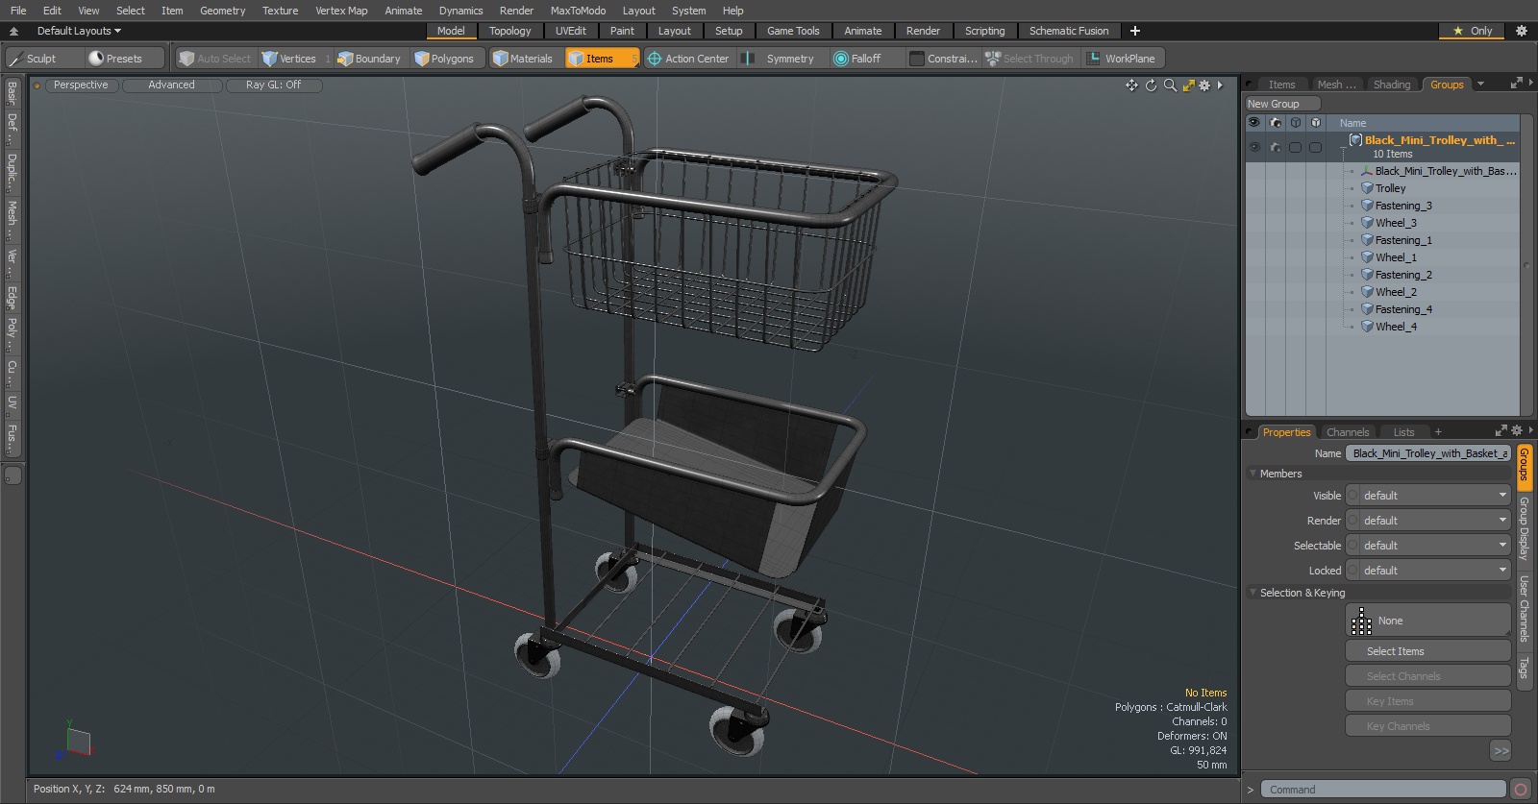The height and width of the screenshot is (804, 1538).
Task: Click the Command input field
Action: click(1383, 790)
